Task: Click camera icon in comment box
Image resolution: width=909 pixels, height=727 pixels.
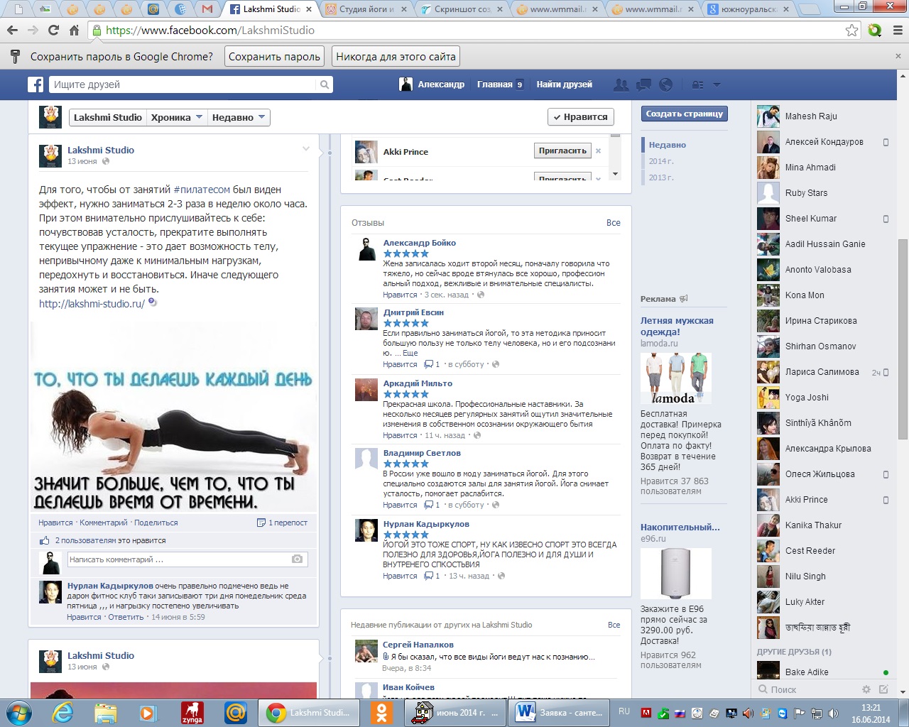Action: pyautogui.click(x=298, y=559)
